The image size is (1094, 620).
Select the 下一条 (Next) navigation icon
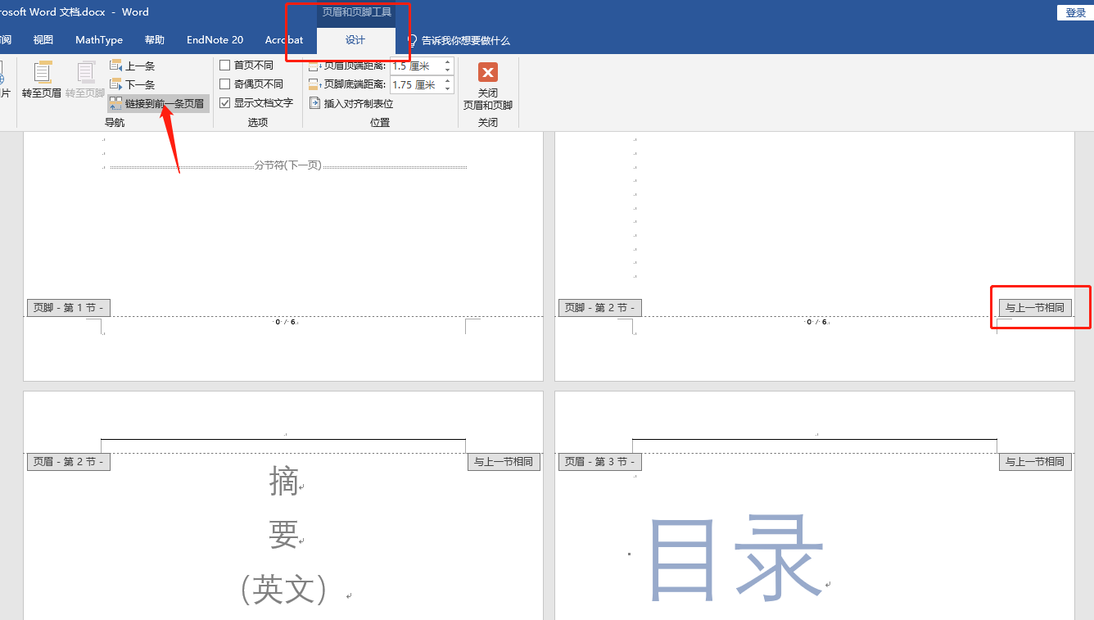pyautogui.click(x=115, y=84)
